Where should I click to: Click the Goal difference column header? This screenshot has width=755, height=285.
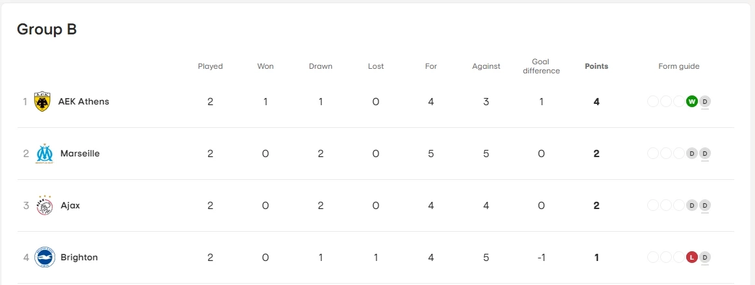click(541, 66)
